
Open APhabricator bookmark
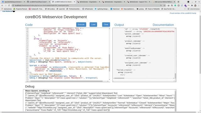[88, 9]
